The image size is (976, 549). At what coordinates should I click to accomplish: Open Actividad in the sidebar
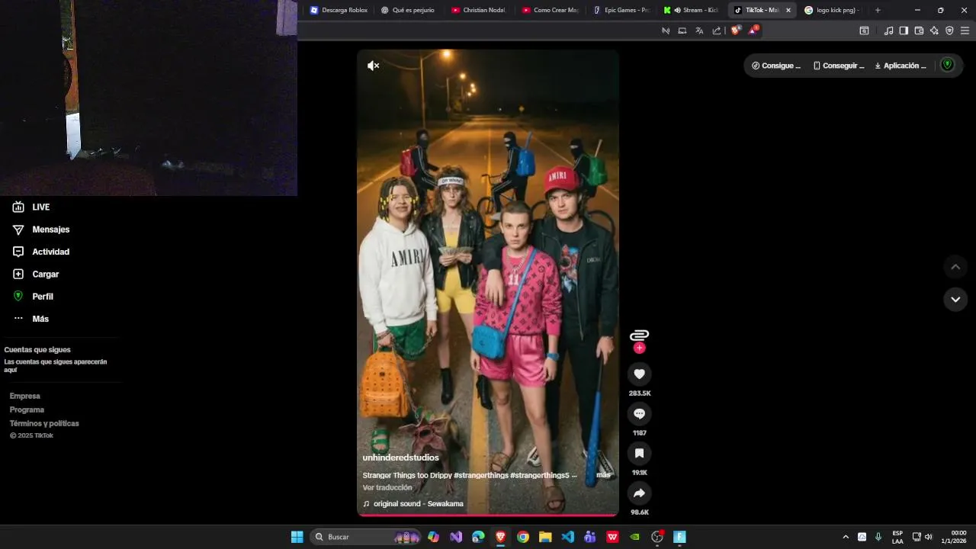(x=41, y=252)
